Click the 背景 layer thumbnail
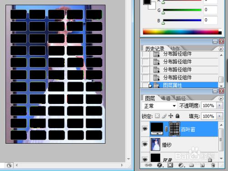The height and width of the screenshot is (171, 228). pos(155,158)
